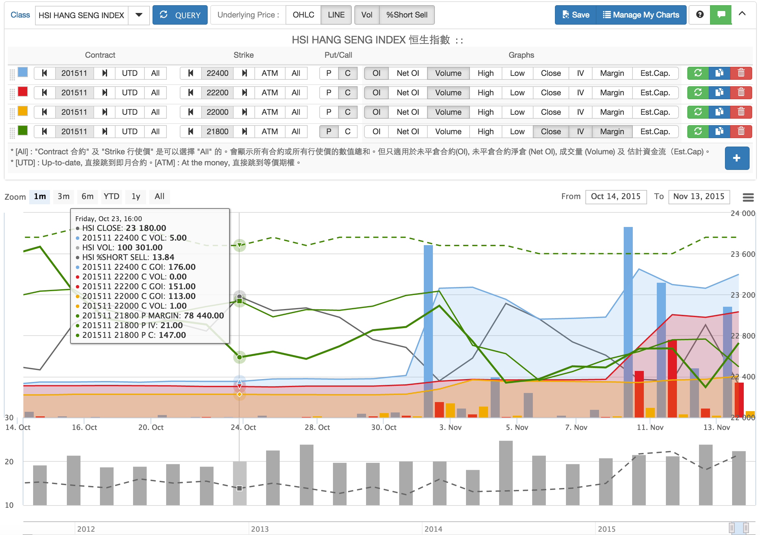Delete the 22000 strike row
Viewport: 760px width, 535px height.
pos(741,112)
